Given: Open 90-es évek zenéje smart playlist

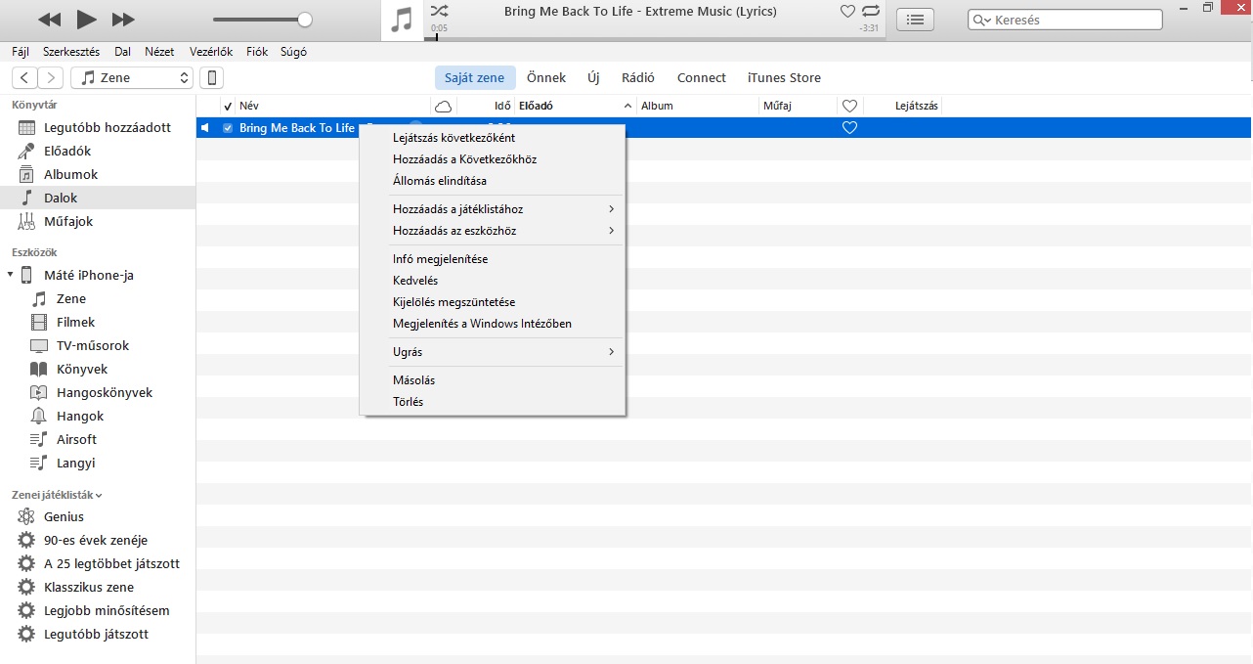Looking at the screenshot, I should point(98,541).
